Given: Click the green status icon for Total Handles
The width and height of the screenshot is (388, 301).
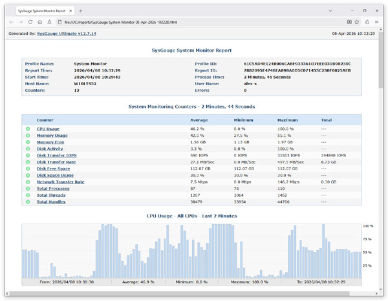Looking at the screenshot, I should tap(28, 202).
